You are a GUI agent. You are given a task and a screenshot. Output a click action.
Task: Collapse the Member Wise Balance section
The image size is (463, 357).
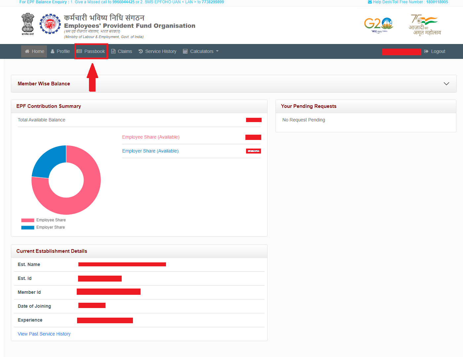coord(446,84)
